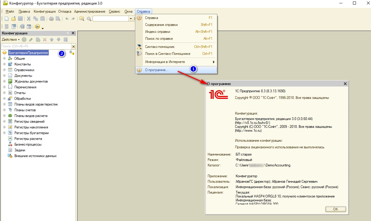Select Поиск по справке menu entry
Viewport: 371px width, 221px height.
tap(176, 39)
